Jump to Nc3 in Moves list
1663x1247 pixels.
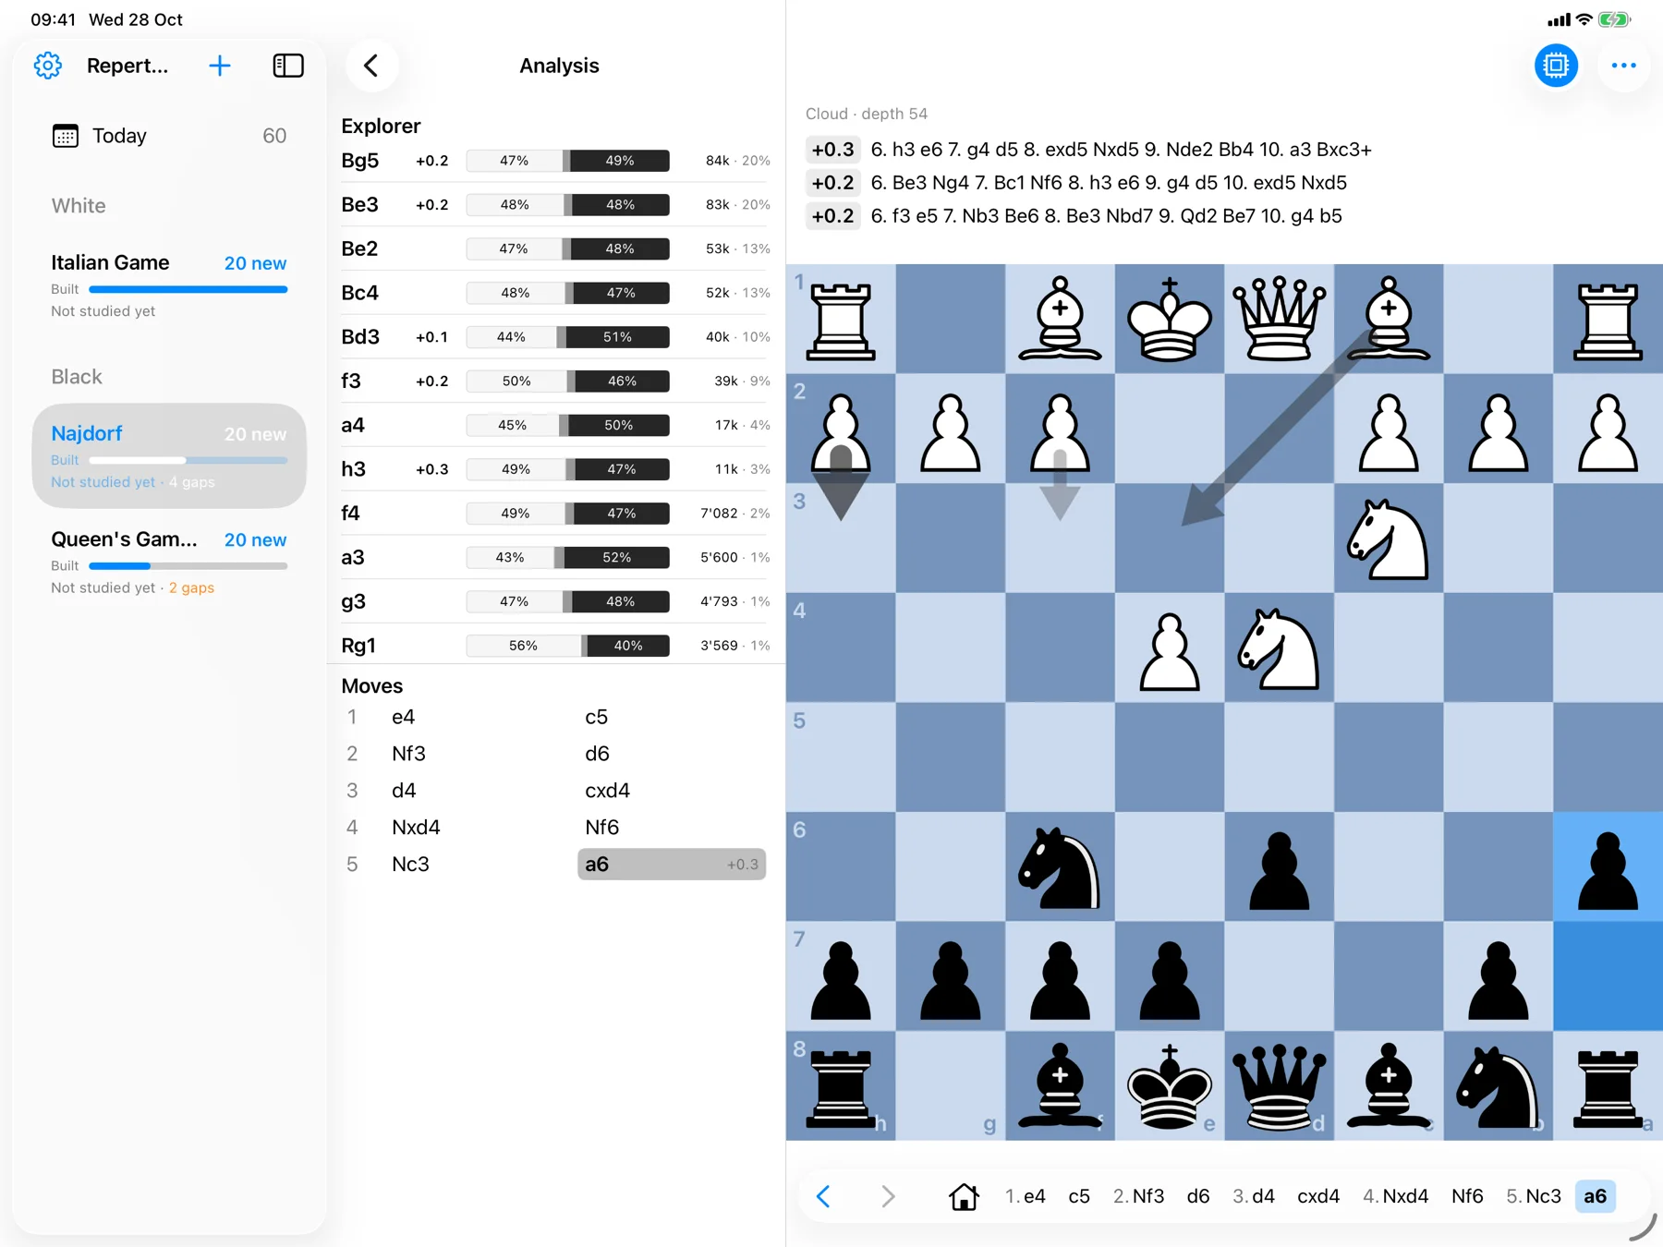(410, 865)
